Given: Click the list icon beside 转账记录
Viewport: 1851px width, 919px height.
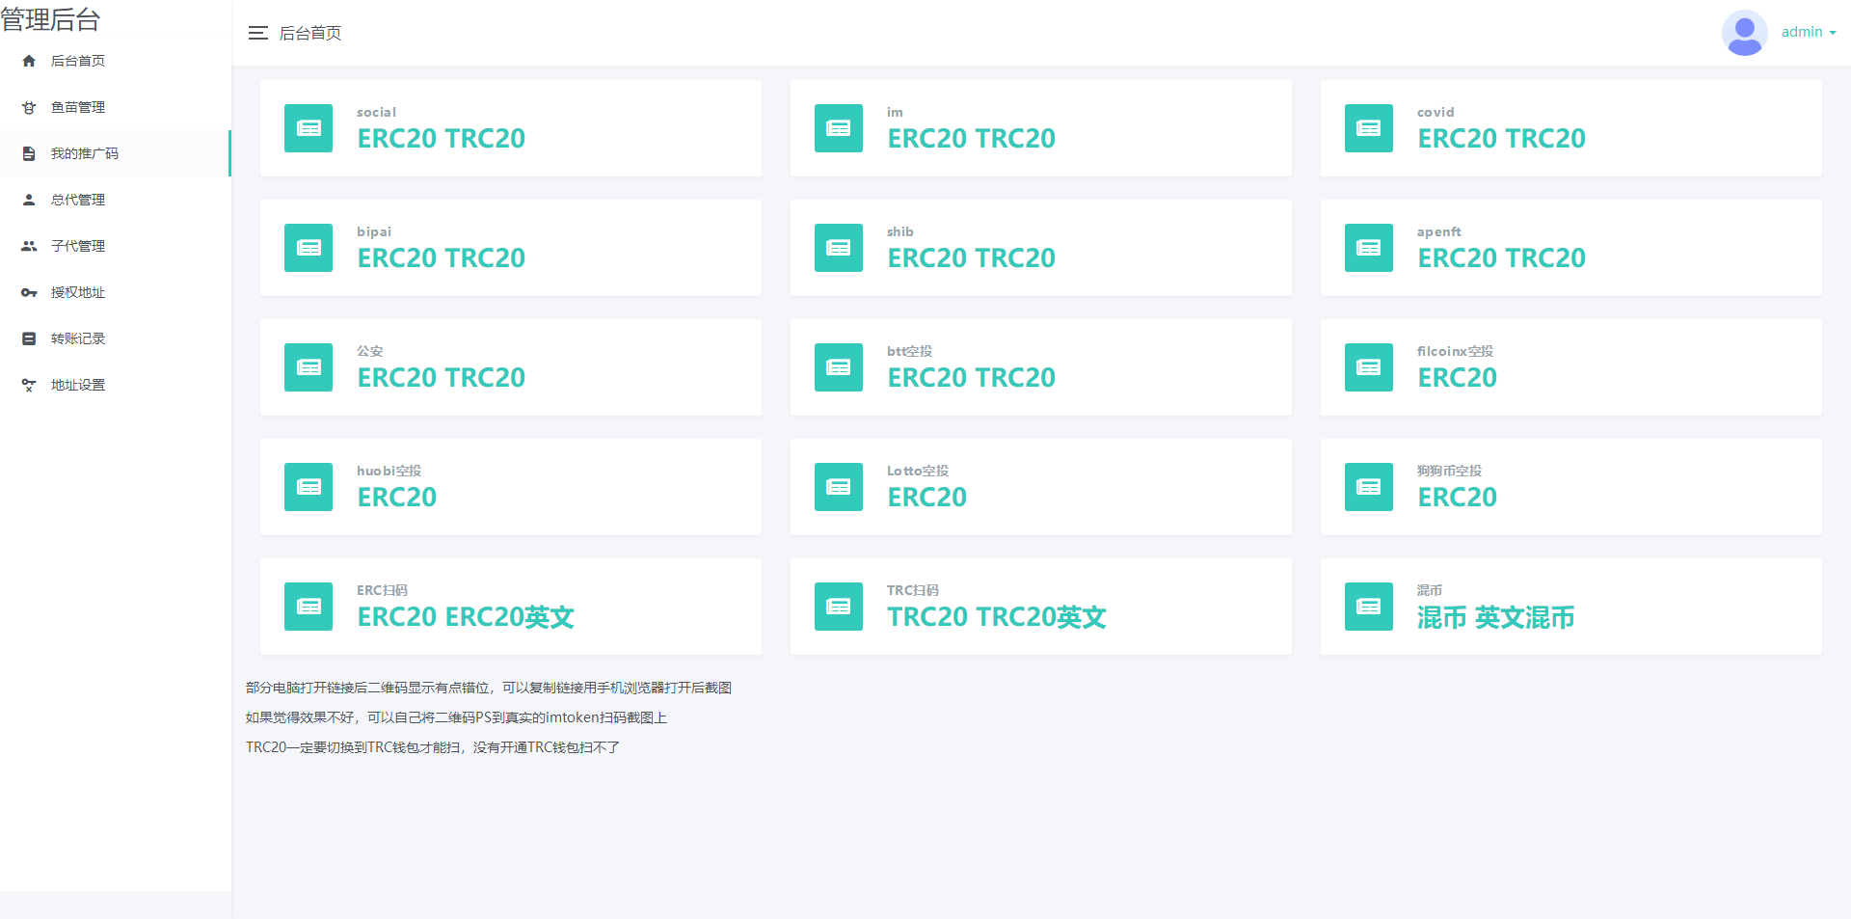Looking at the screenshot, I should pyautogui.click(x=29, y=338).
